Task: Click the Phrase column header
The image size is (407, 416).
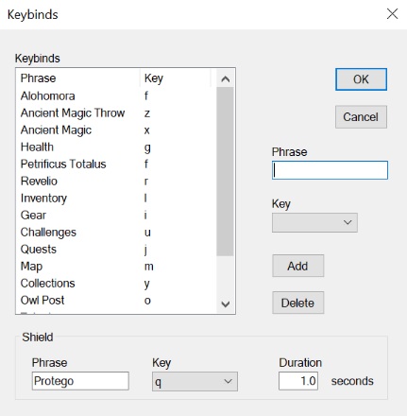Action: 78,78
